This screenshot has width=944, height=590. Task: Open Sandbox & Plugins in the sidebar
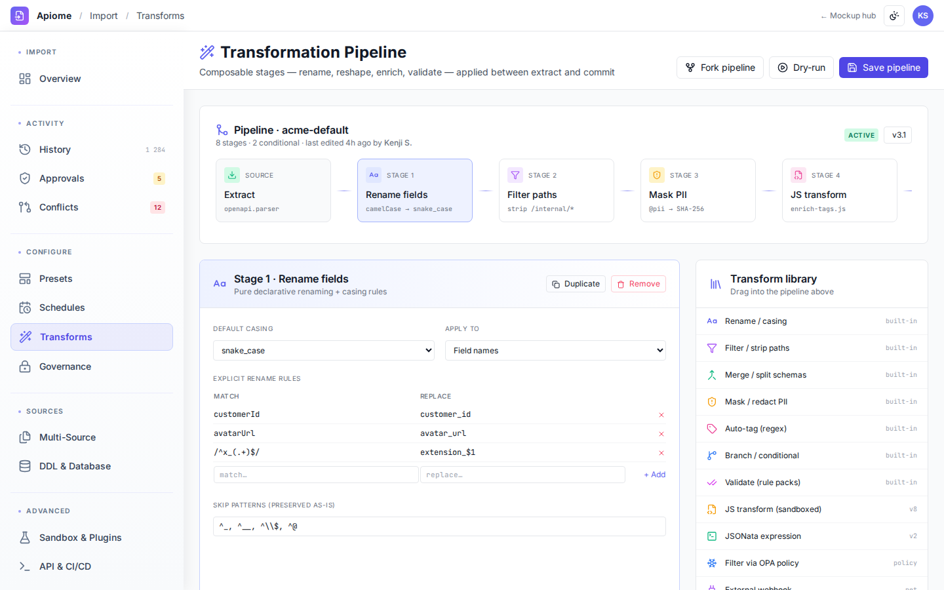pyautogui.click(x=92, y=538)
